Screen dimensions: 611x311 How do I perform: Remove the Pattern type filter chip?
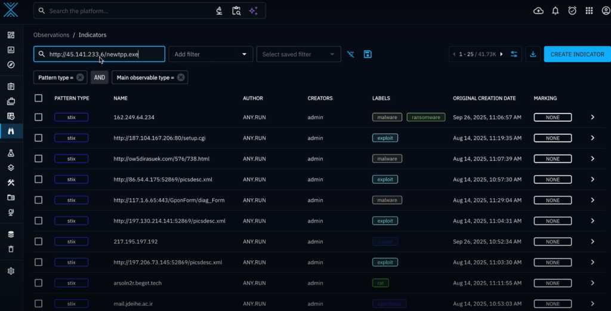[80, 78]
